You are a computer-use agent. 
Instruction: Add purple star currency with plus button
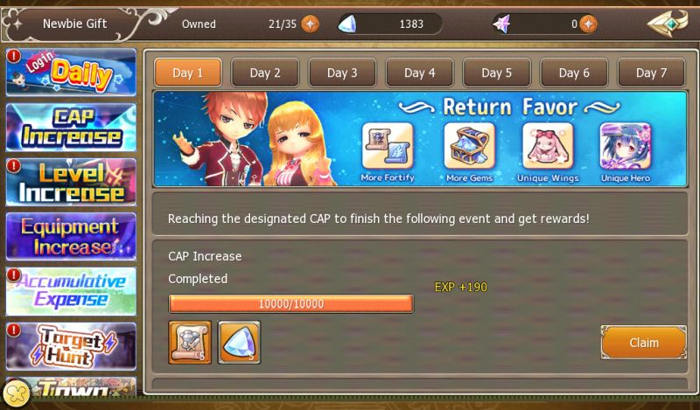coord(588,24)
